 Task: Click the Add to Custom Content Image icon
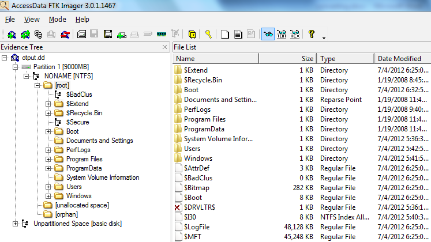[x=121, y=35]
